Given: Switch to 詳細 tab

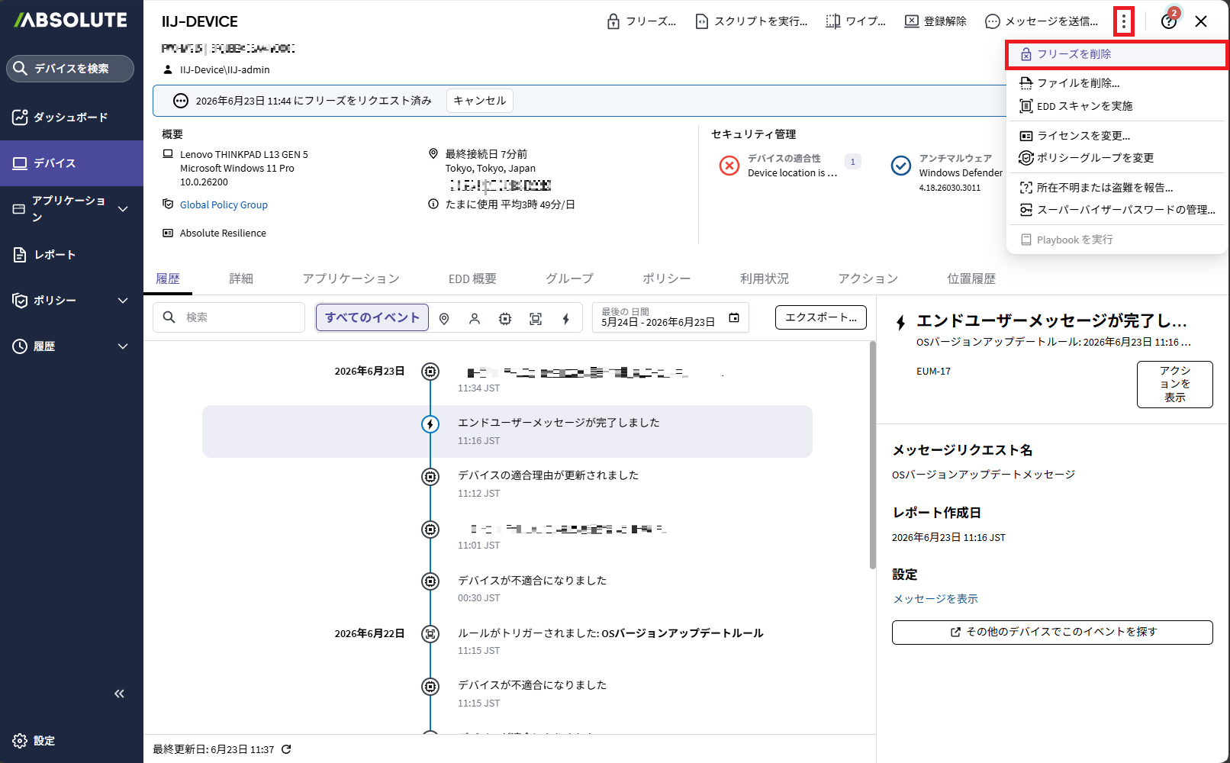Looking at the screenshot, I should coord(241,279).
